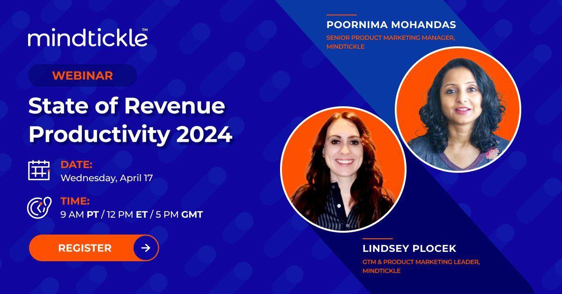
Task: Click the title "GTM & Product Marketing Leader, Mindtickle"
Action: point(421,266)
